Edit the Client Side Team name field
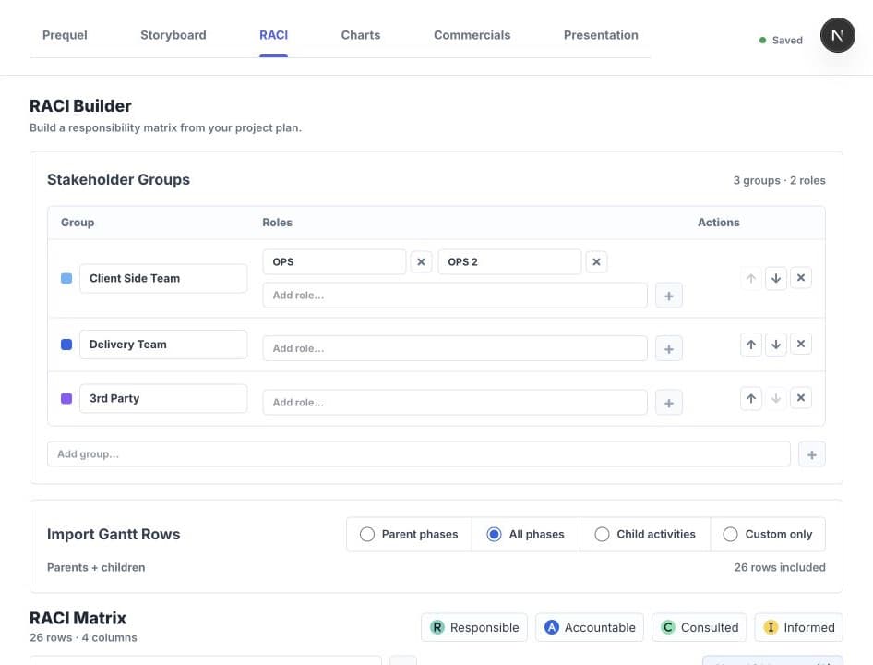 [x=163, y=278]
